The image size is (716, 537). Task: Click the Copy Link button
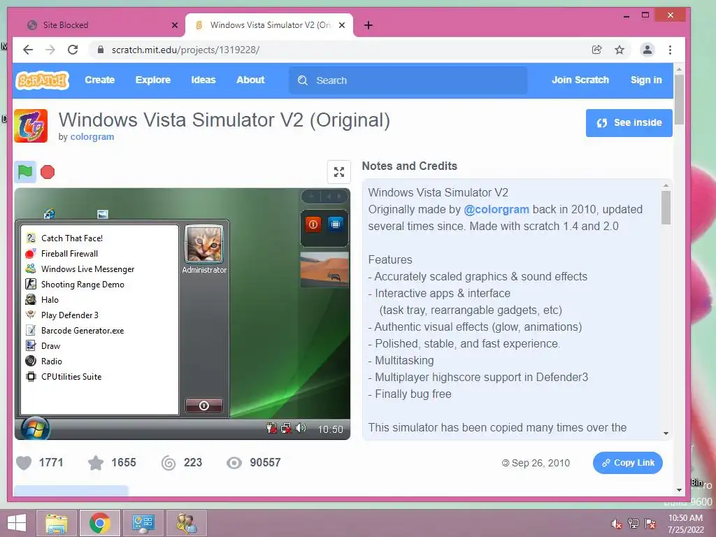coord(628,463)
